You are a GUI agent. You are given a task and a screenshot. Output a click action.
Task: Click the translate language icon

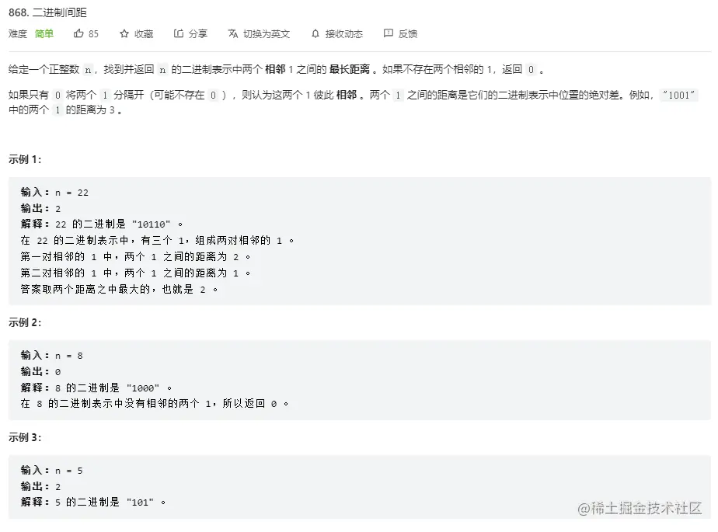(233, 33)
